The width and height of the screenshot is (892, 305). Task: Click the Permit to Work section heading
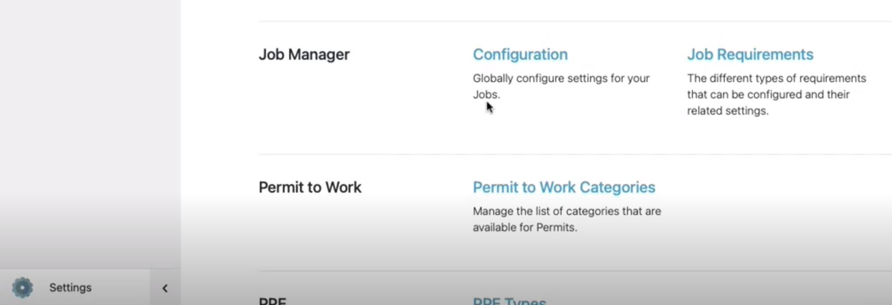(310, 187)
